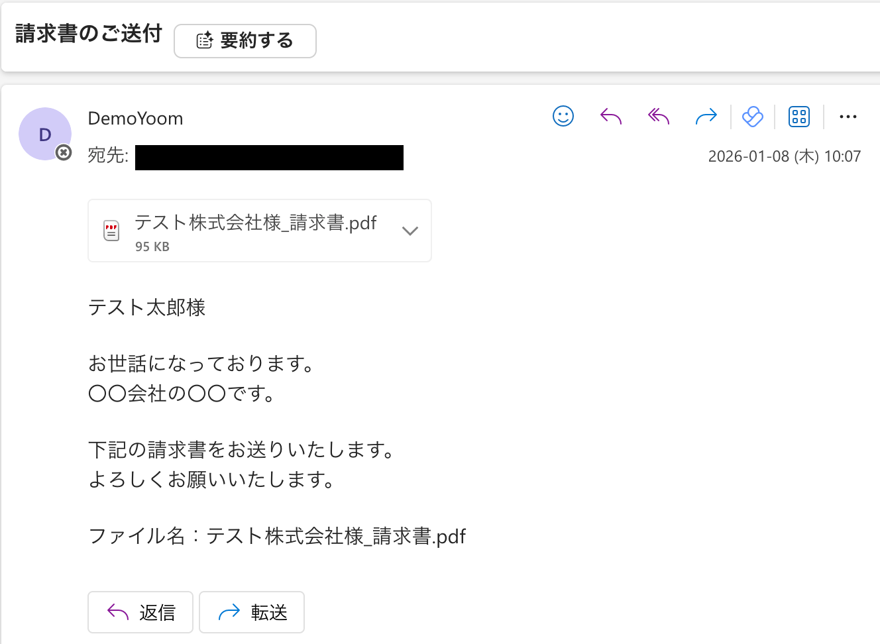Click the 2026-01-08 10:07 timestamp
This screenshot has width=880, height=644.
pyautogui.click(x=785, y=156)
